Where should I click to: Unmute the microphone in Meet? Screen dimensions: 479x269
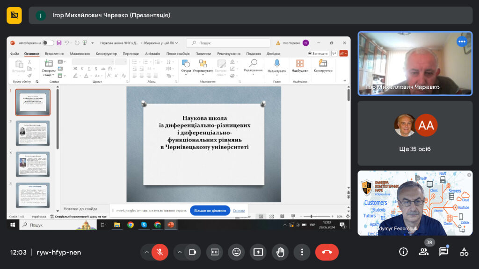click(x=160, y=252)
